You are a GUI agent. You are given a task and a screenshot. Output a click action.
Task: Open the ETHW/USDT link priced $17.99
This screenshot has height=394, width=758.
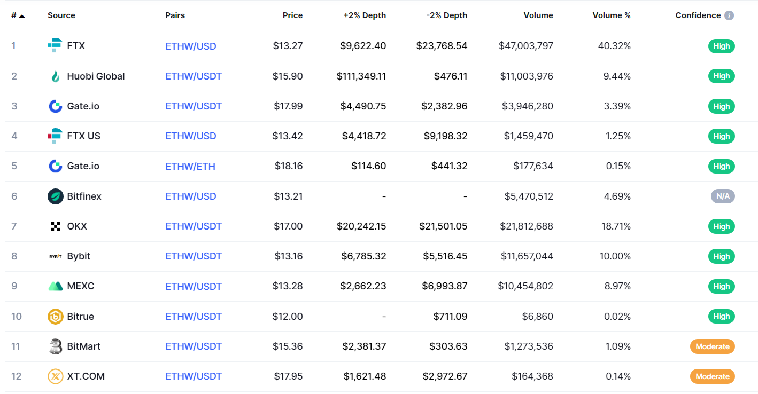(x=194, y=106)
